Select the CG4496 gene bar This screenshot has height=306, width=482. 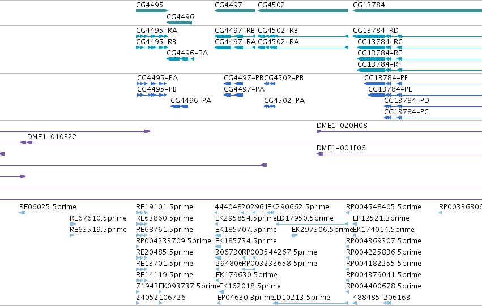pos(179,23)
